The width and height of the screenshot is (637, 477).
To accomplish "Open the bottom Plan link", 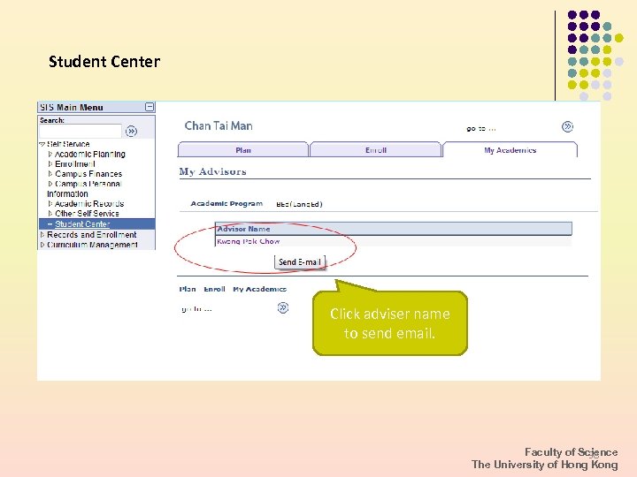I will [188, 289].
